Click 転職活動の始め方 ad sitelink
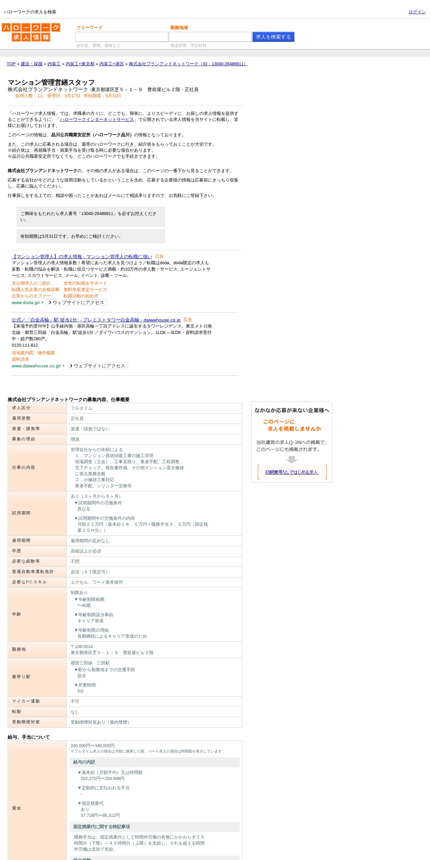This screenshot has height=860, width=430. 81,296
